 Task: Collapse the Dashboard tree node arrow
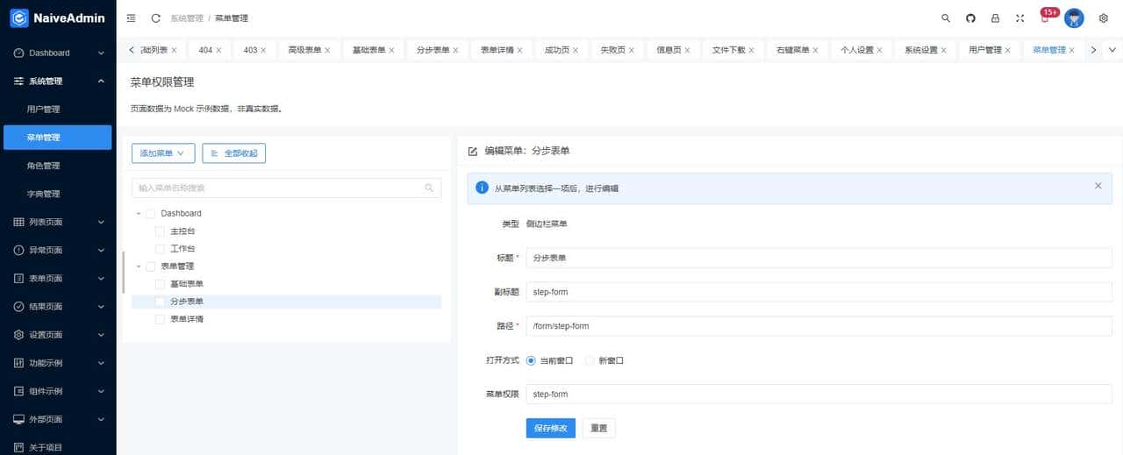coord(139,213)
